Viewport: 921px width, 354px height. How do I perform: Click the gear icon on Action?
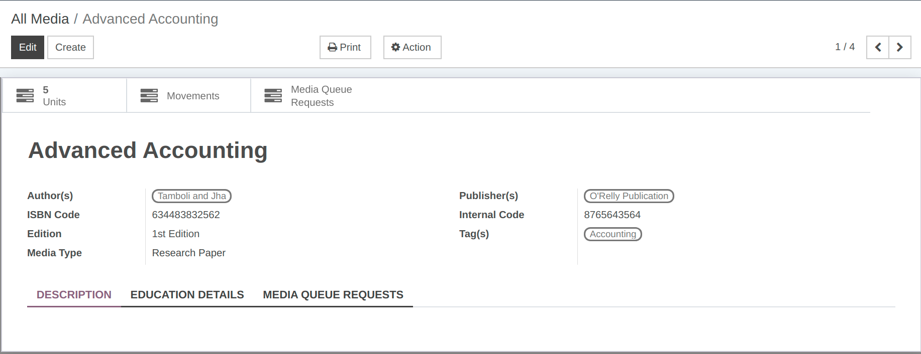click(396, 47)
